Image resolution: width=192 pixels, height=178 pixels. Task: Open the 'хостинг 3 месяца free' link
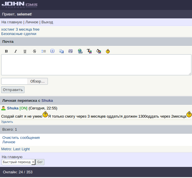point(20,29)
